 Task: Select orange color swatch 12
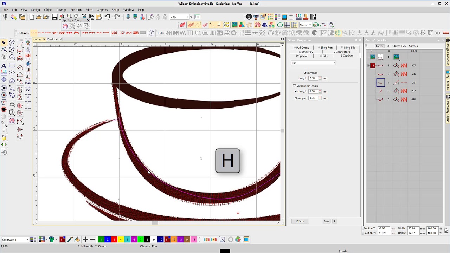[x=174, y=240]
